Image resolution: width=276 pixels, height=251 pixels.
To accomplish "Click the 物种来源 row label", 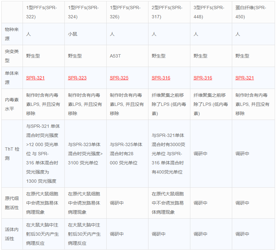I will click(12, 34).
